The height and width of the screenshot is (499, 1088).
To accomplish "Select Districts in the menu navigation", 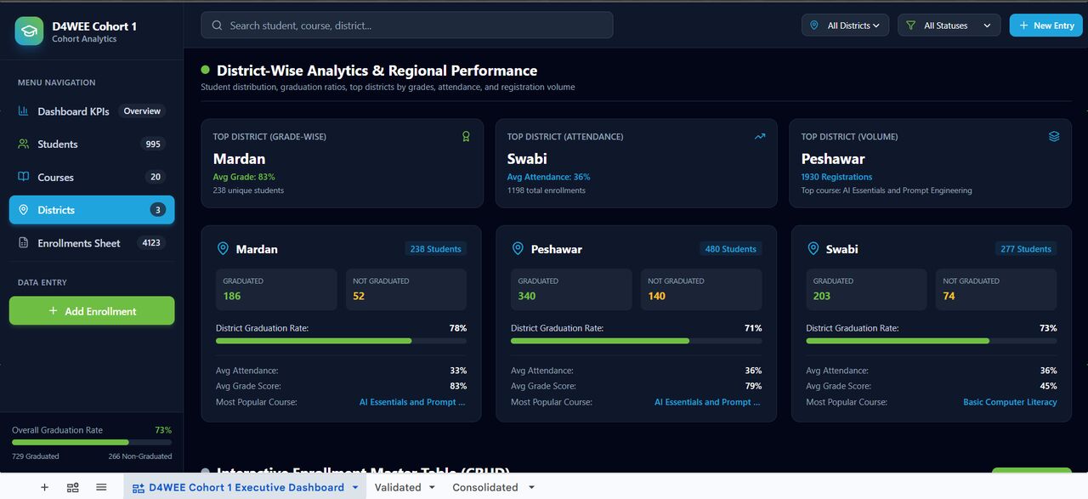I will pyautogui.click(x=92, y=210).
